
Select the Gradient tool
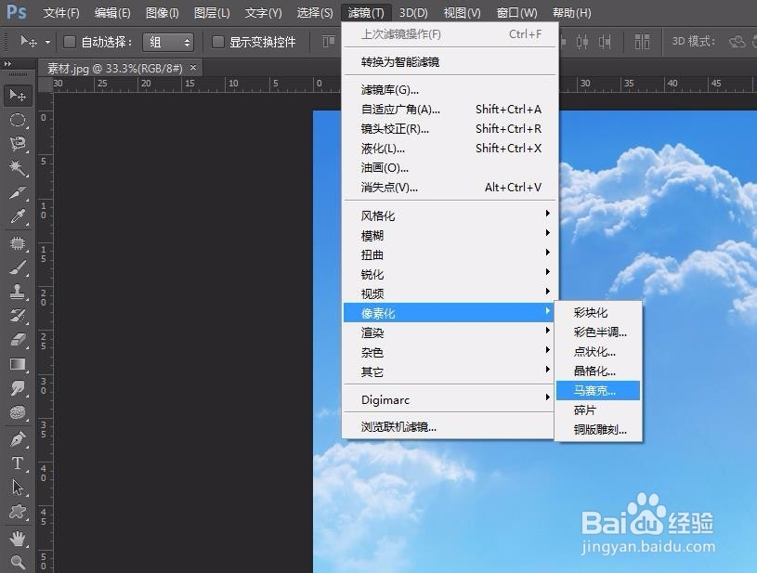tap(18, 364)
